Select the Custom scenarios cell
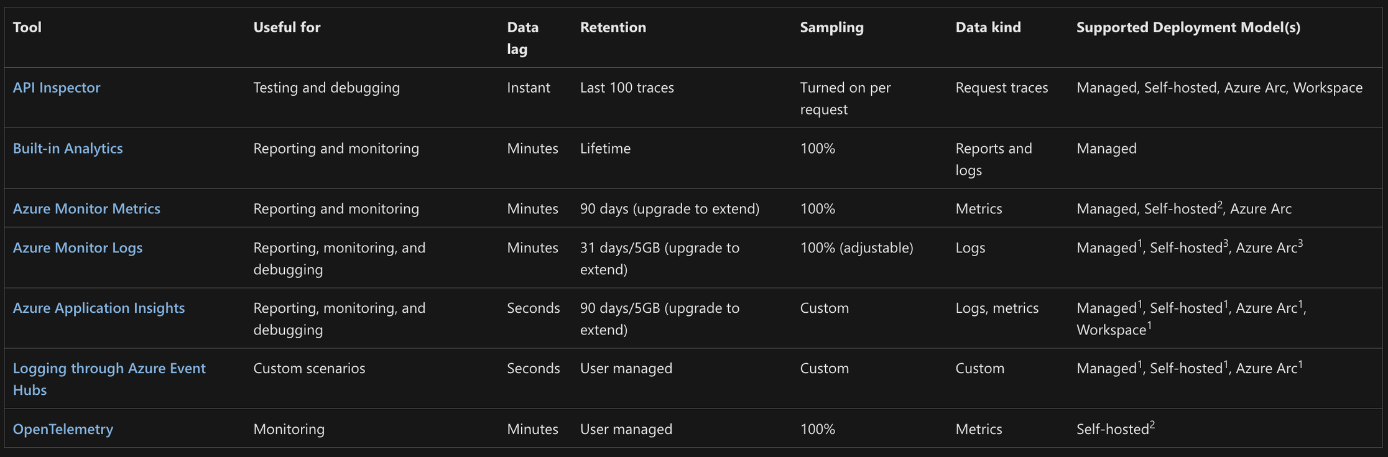Image resolution: width=1388 pixels, height=457 pixels. [x=309, y=369]
